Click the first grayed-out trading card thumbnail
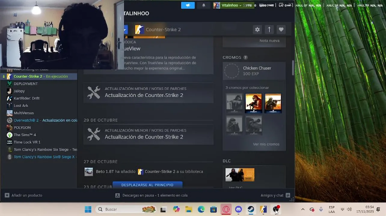This screenshot has width=386, height=216. (x=234, y=103)
